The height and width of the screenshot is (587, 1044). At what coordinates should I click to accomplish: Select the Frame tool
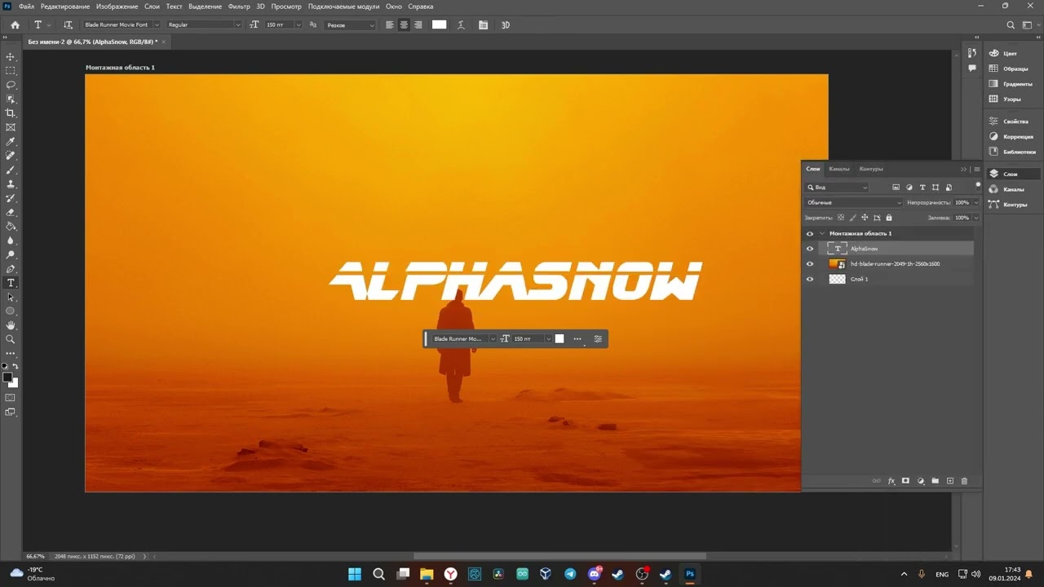tap(11, 127)
